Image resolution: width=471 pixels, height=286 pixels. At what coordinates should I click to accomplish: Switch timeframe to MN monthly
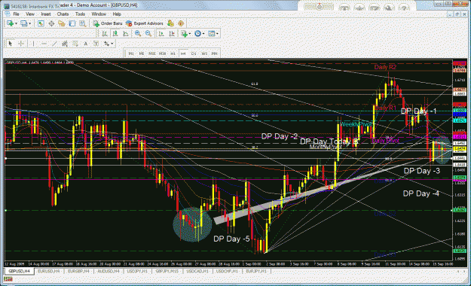pos(214,53)
